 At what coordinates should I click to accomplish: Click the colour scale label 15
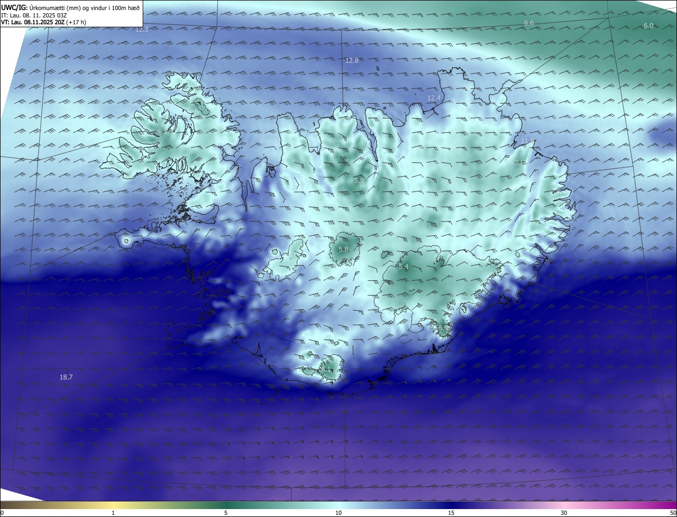pos(451,513)
